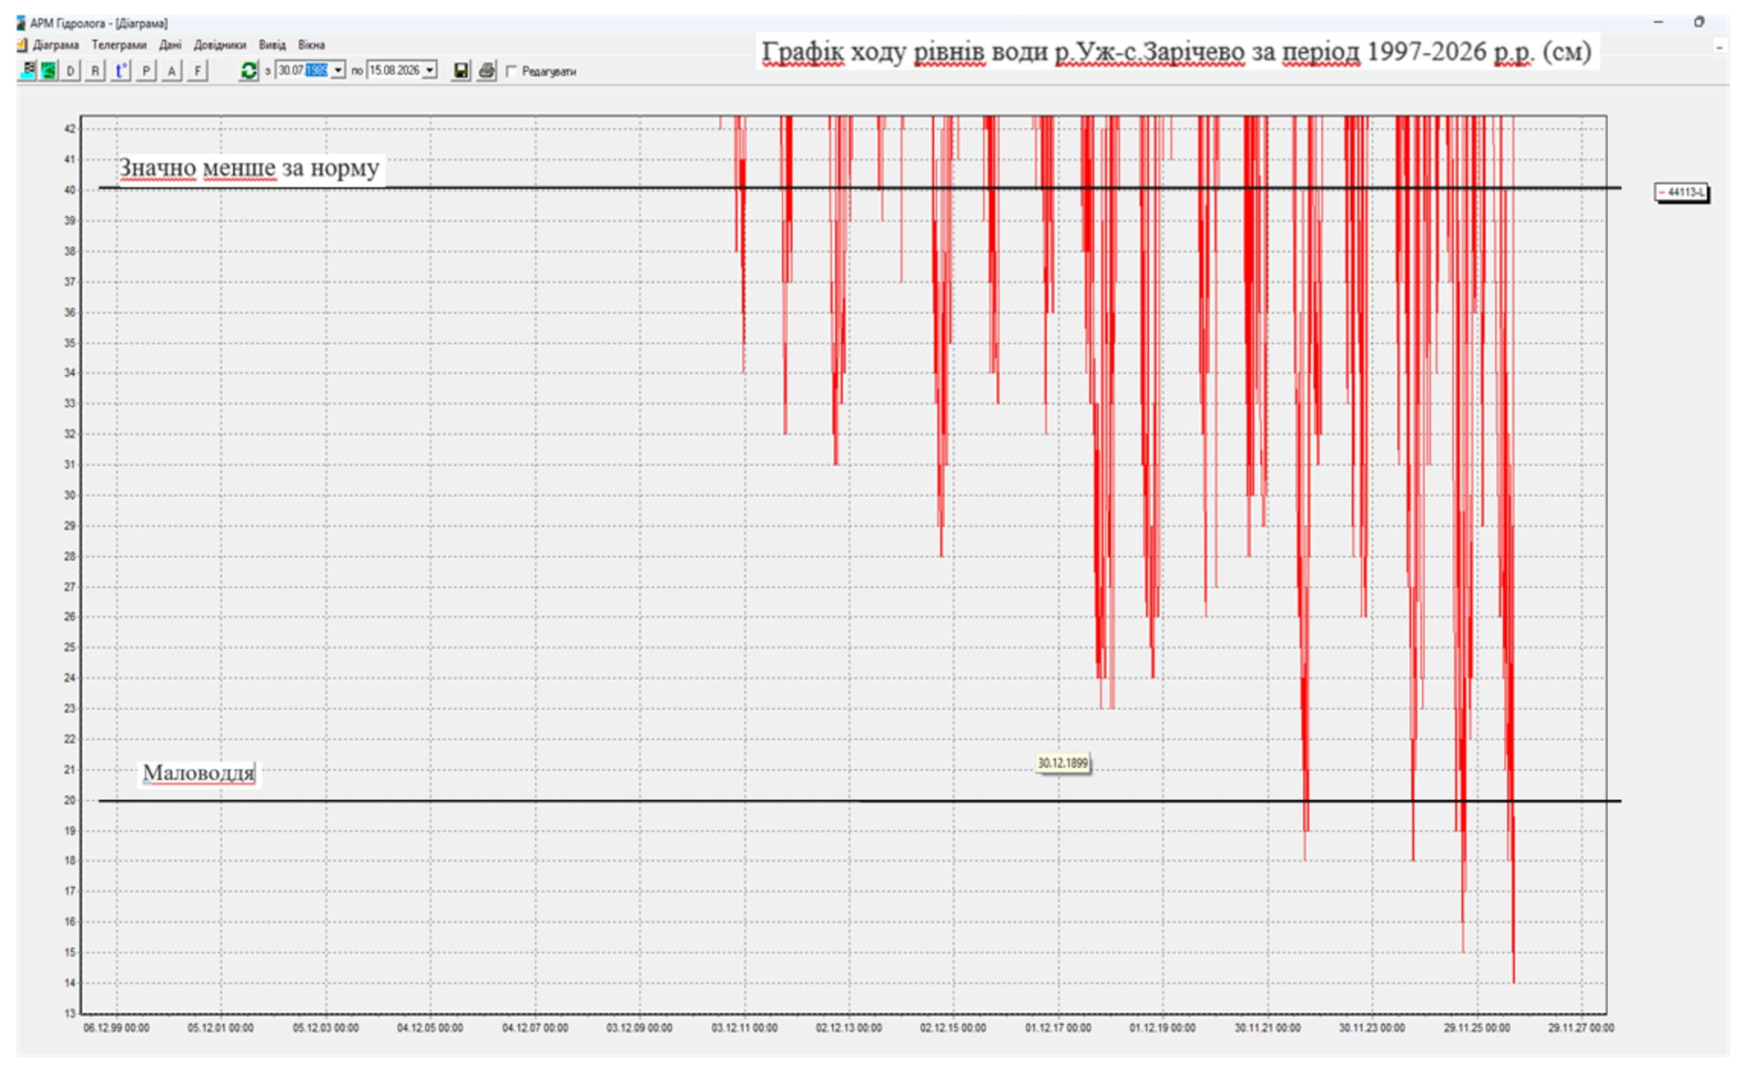This screenshot has height=1074, width=1748.
Task: Open the Діаграма menu
Action: point(56,45)
